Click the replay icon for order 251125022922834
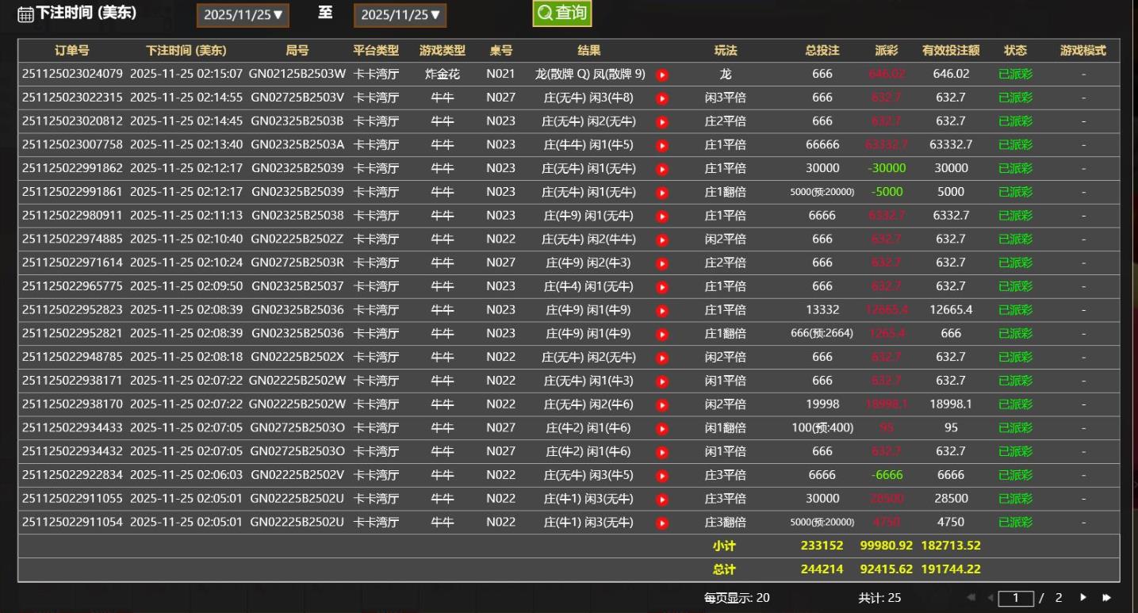The image size is (1138, 613). point(662,476)
